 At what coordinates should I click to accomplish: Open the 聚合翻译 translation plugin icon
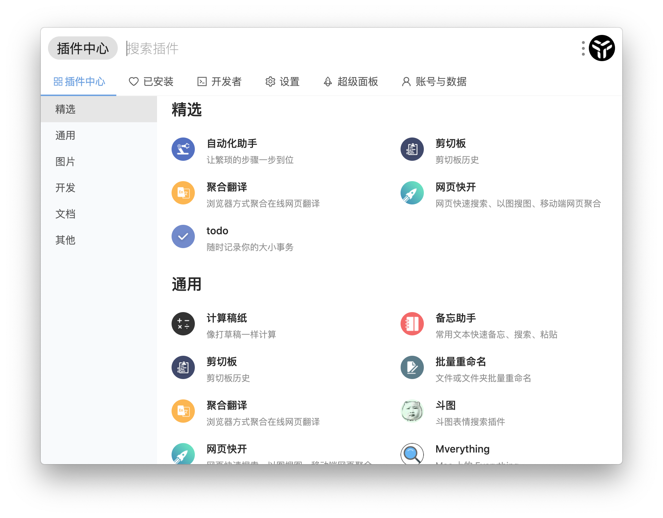tap(183, 193)
